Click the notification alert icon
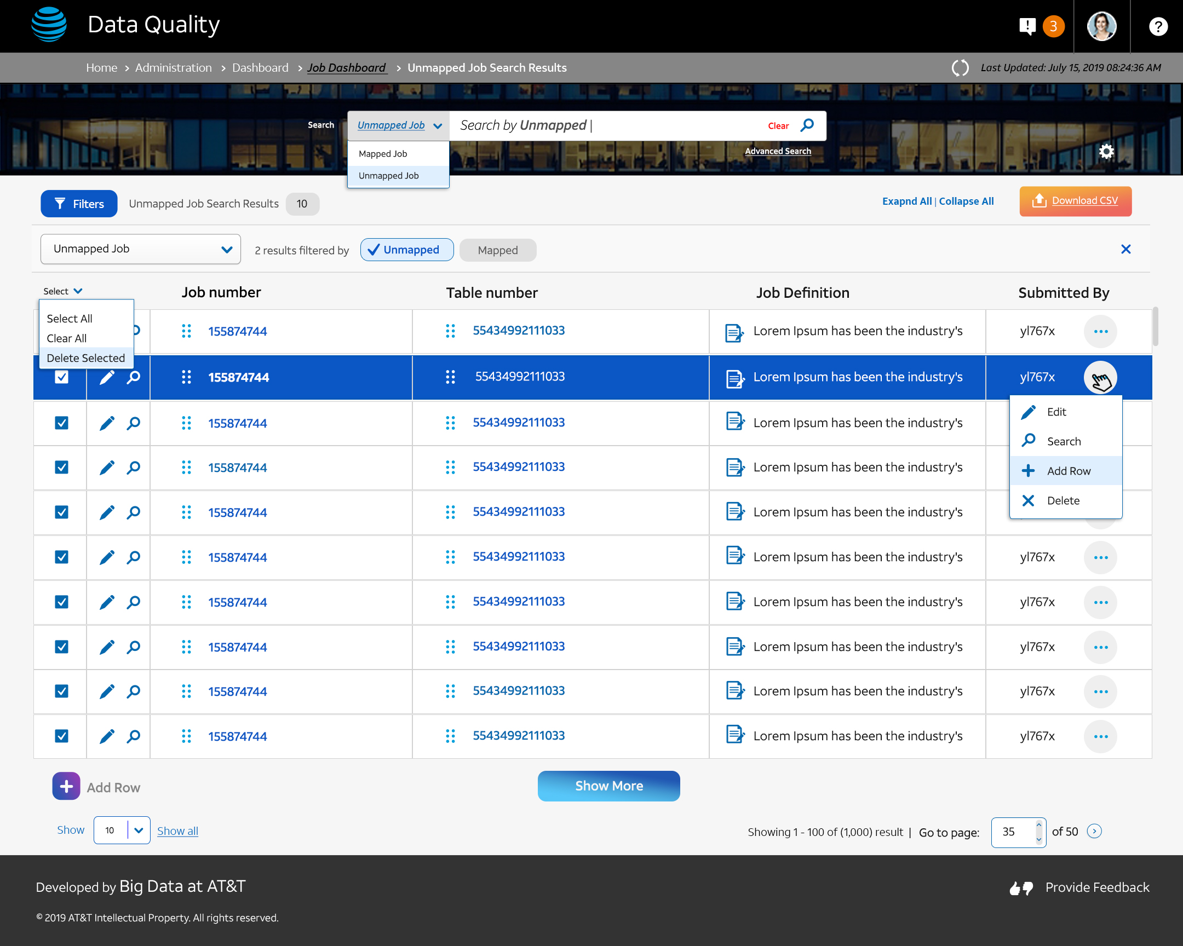 click(x=1026, y=26)
